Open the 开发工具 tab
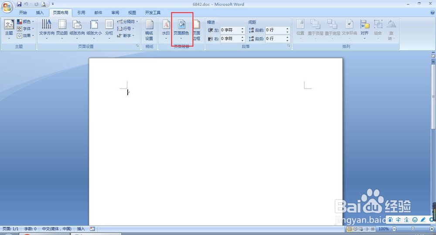Screen dimensions: 436x235 click(x=153, y=13)
